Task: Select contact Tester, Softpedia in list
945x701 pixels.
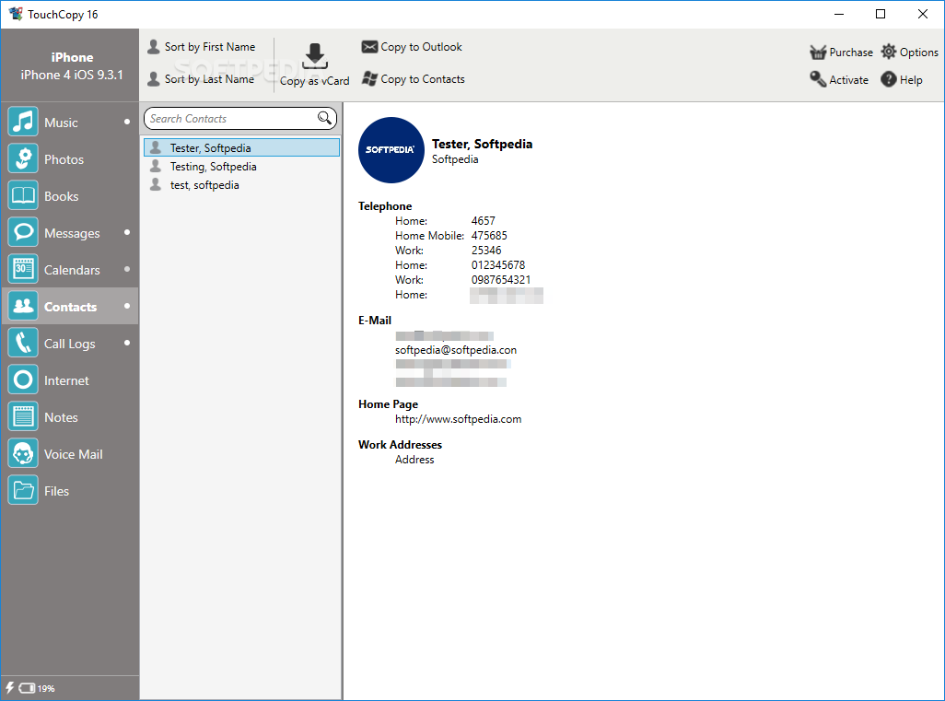Action: tap(241, 147)
